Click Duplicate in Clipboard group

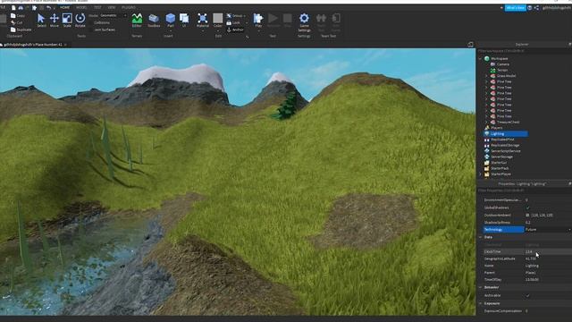21,30
